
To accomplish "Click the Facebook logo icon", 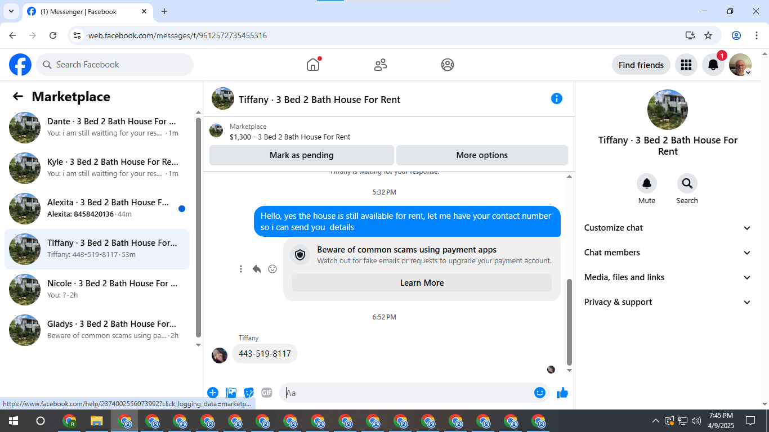I will click(x=20, y=65).
